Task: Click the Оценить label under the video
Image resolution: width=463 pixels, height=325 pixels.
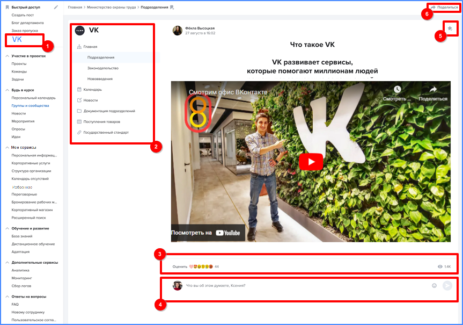Action: [x=180, y=266]
